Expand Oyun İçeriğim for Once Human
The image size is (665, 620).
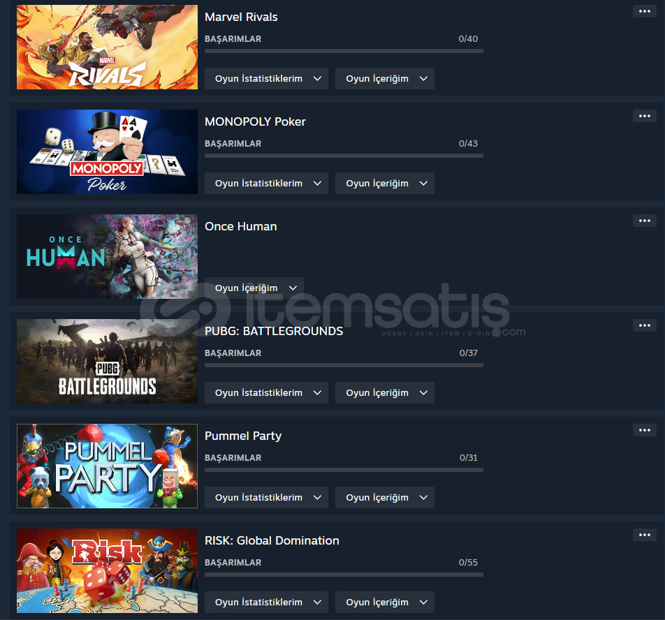tap(254, 288)
